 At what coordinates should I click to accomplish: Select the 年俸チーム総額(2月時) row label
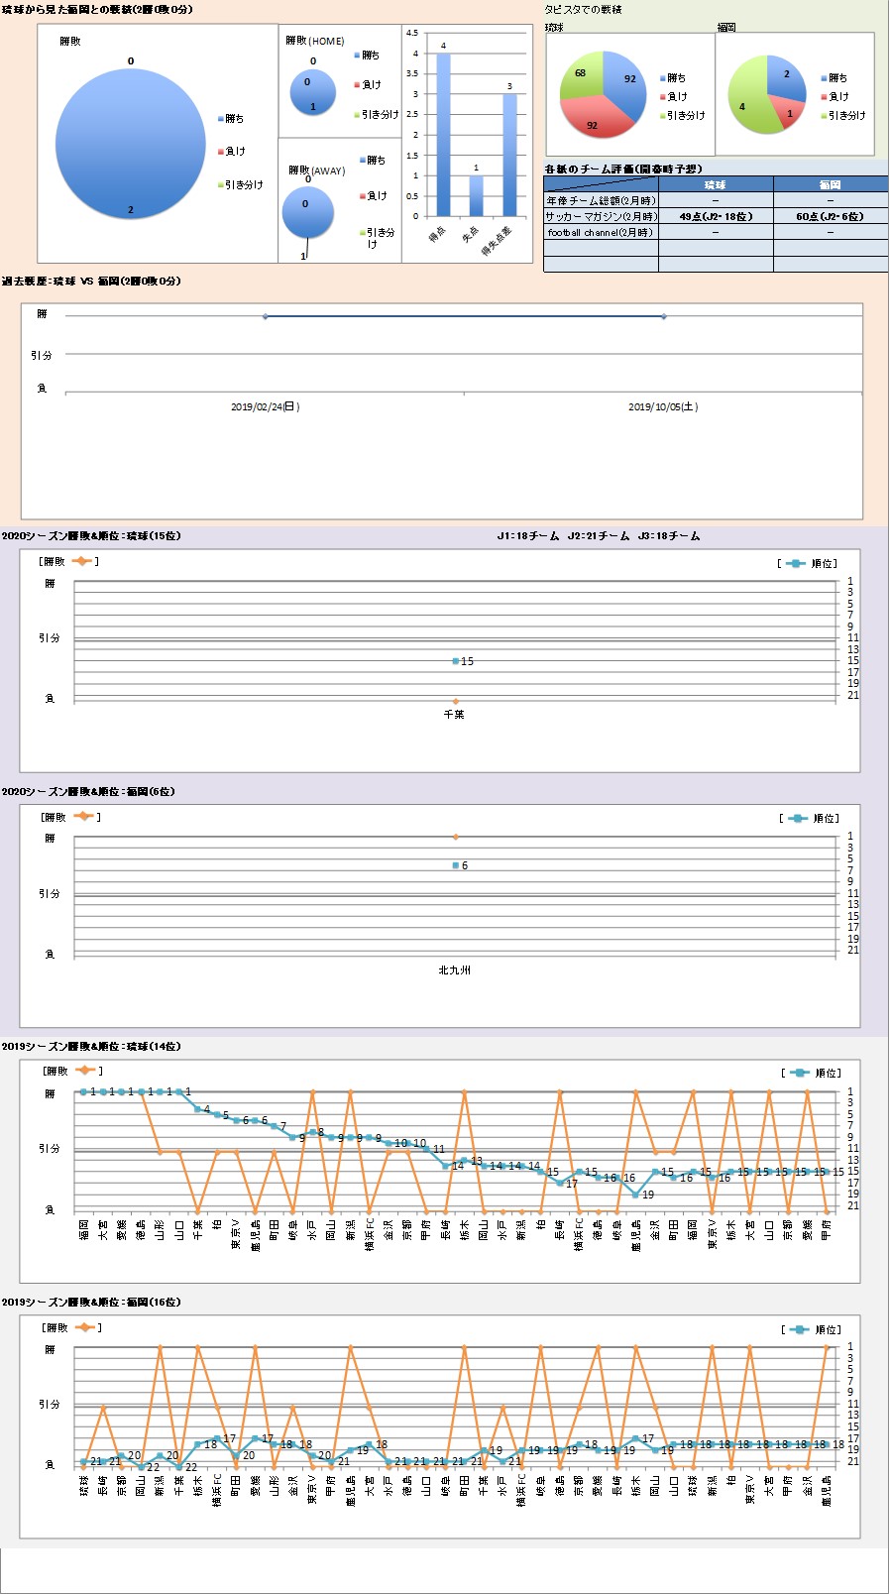pos(601,200)
